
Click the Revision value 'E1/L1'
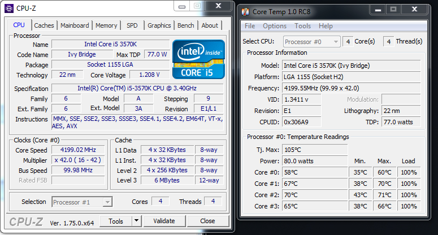tap(209, 108)
